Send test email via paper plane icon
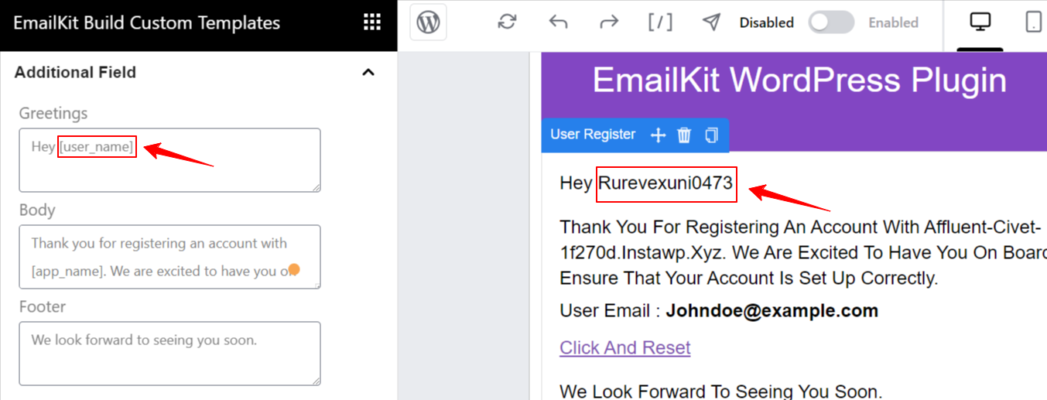 pyautogui.click(x=711, y=22)
